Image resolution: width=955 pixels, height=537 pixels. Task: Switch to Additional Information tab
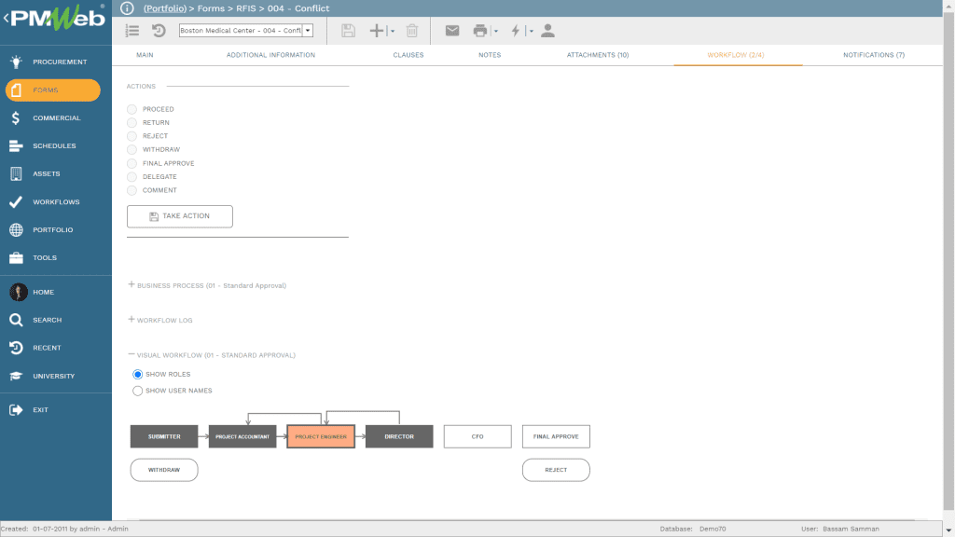coord(271,55)
